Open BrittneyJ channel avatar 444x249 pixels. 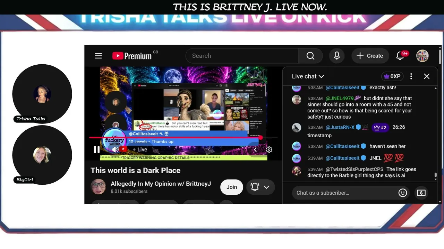pyautogui.click(x=98, y=187)
